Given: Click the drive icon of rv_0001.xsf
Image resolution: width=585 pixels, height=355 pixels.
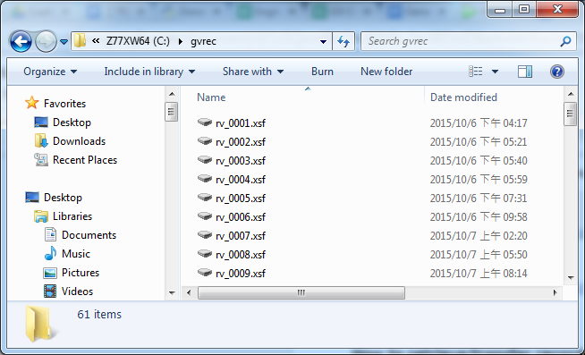Looking at the screenshot, I should click(205, 122).
